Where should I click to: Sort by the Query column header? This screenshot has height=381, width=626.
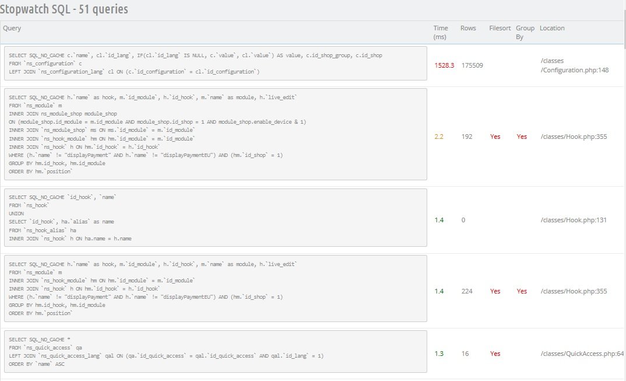pyautogui.click(x=12, y=28)
